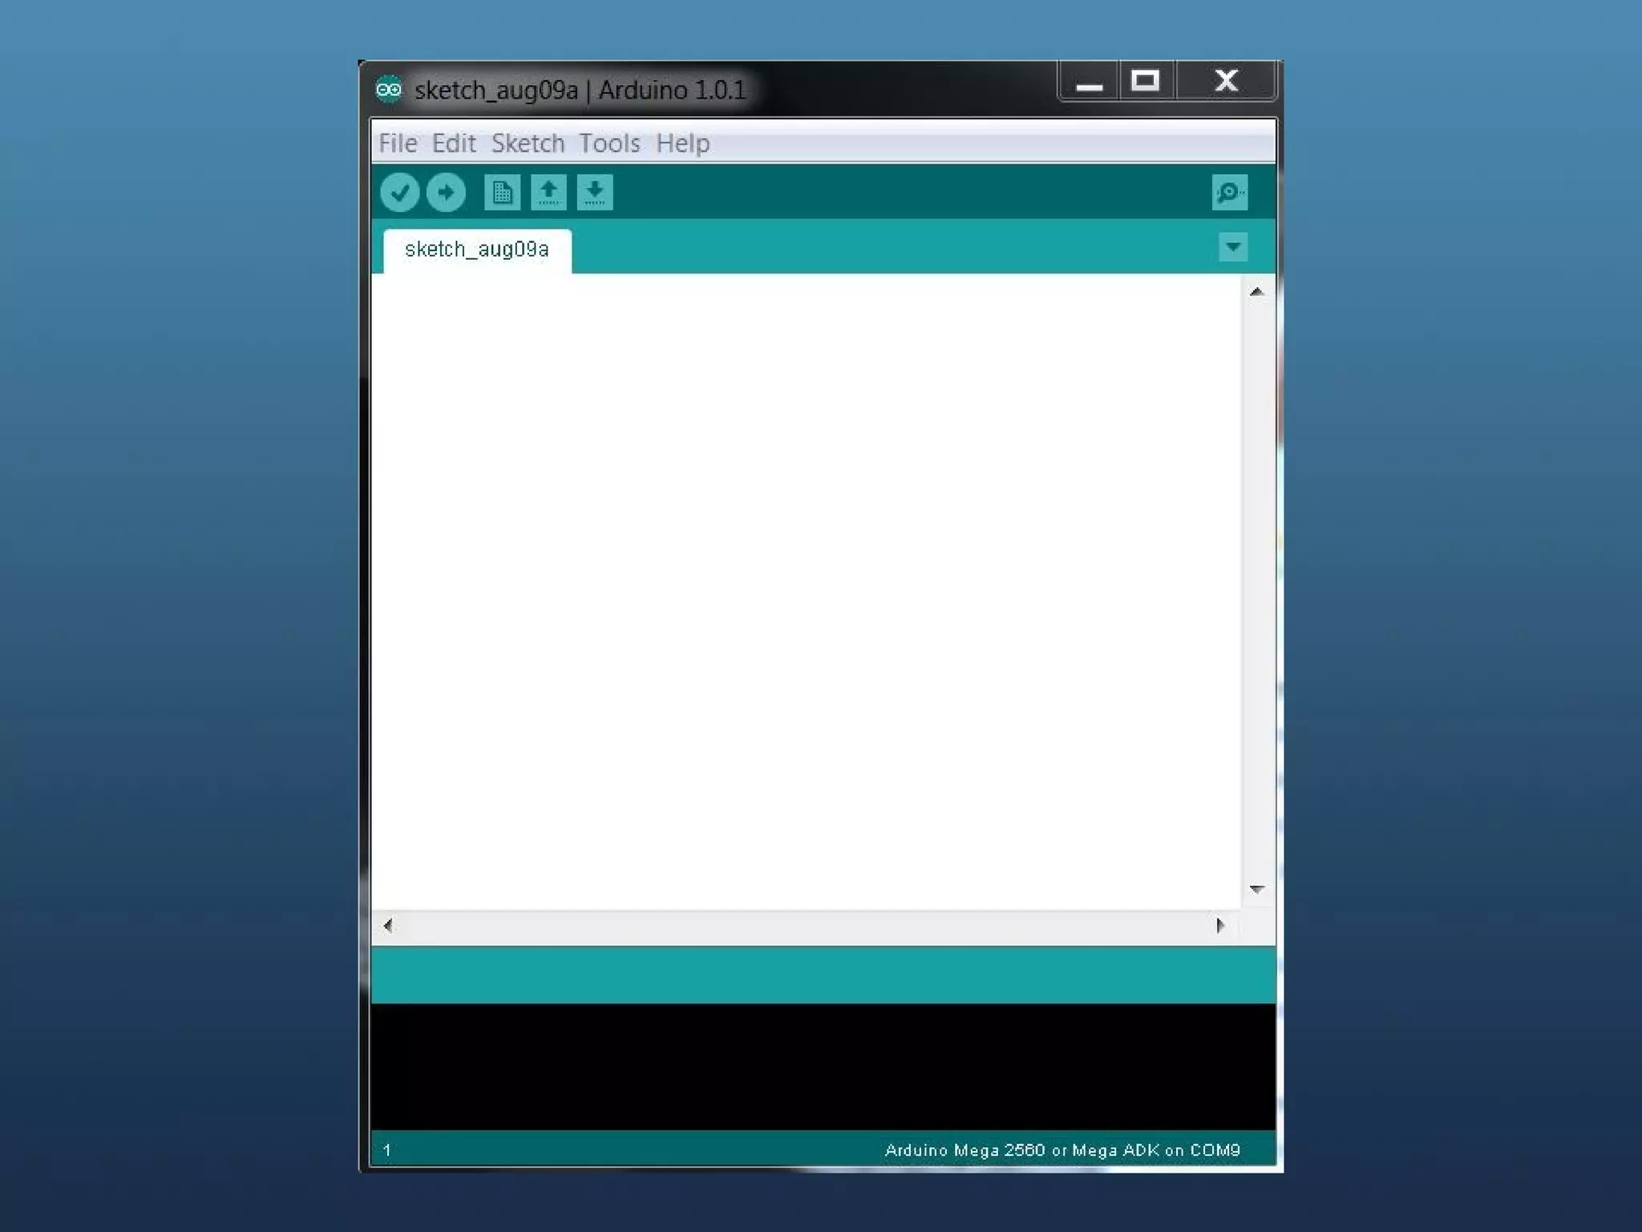
Task: Open the Help menu
Action: tap(682, 143)
